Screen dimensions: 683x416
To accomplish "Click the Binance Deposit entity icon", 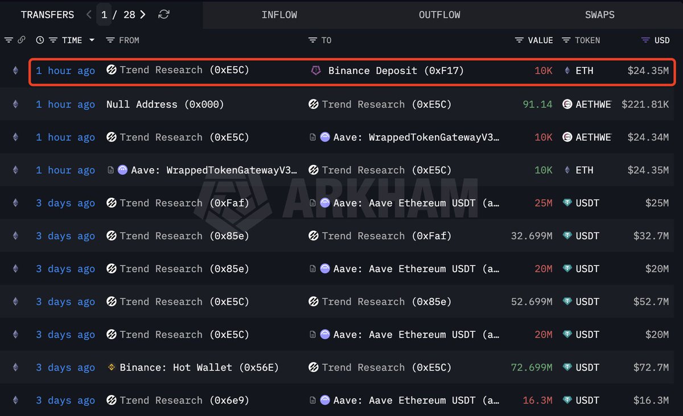I will pyautogui.click(x=316, y=70).
